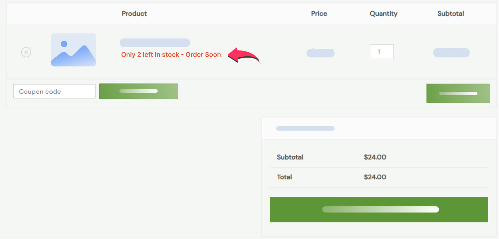Click the blurred product name above stock notice

(x=155, y=43)
